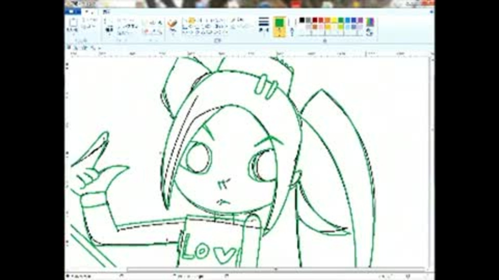Select the Color 2 background box
This screenshot has width=499, height=280.
click(x=292, y=26)
